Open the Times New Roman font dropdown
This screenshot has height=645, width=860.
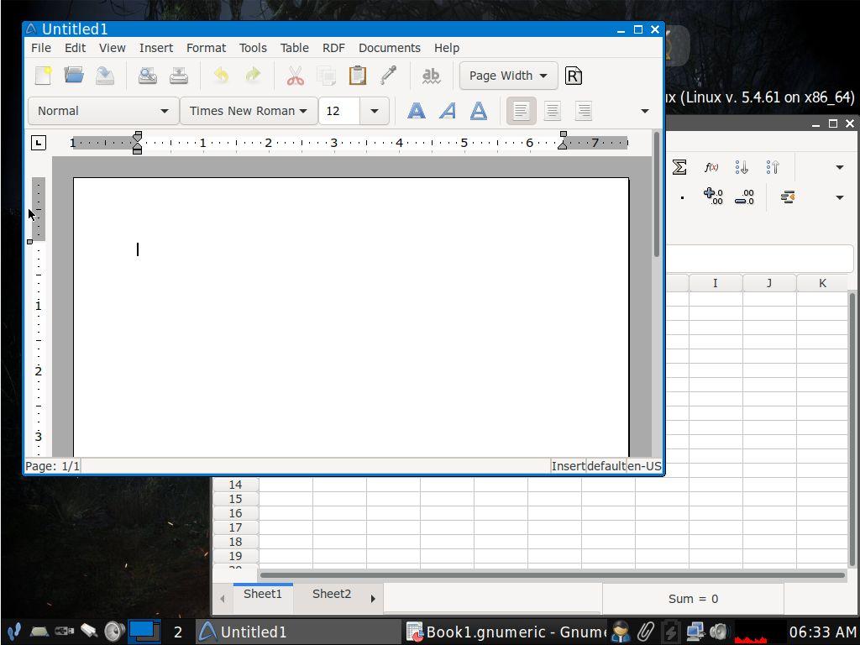pos(248,111)
